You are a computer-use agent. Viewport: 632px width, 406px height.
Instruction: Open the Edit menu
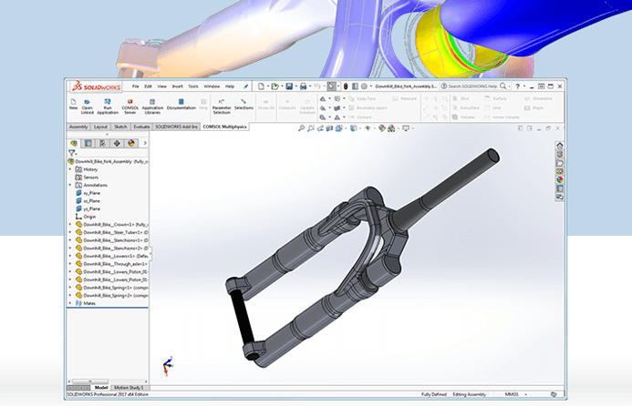[149, 86]
